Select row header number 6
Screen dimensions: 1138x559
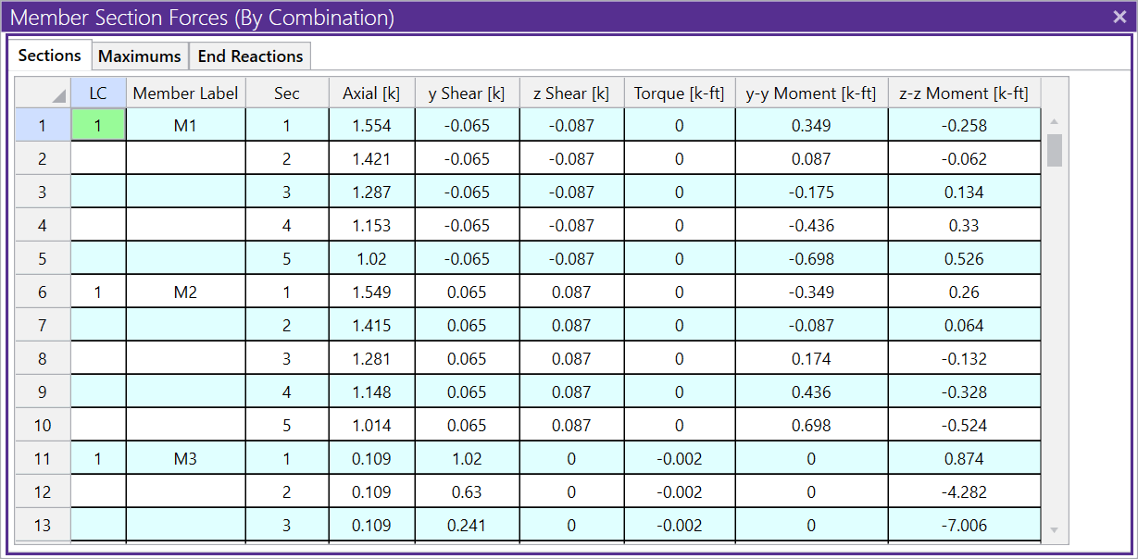(43, 292)
